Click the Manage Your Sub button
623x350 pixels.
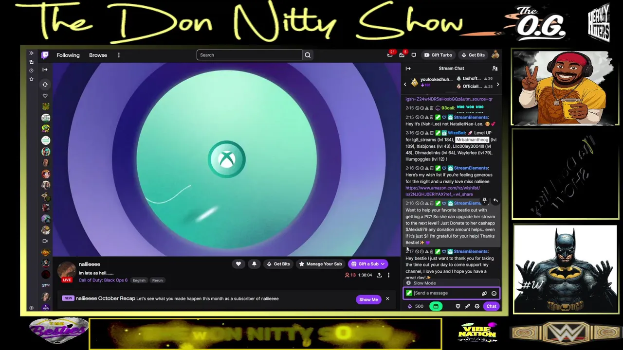pos(320,264)
